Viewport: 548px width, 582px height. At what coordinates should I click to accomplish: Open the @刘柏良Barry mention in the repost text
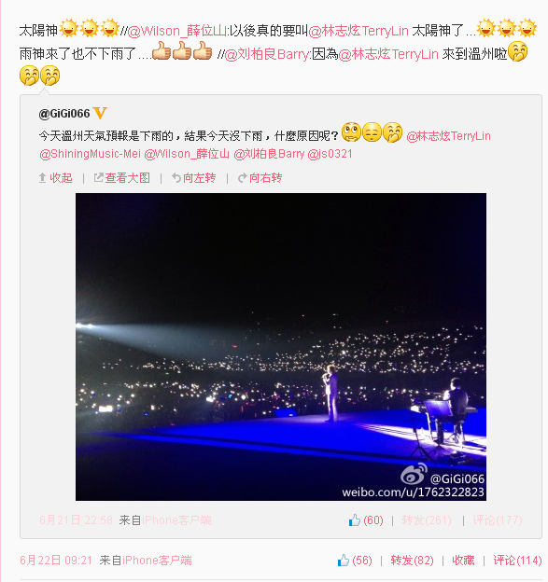(x=267, y=54)
